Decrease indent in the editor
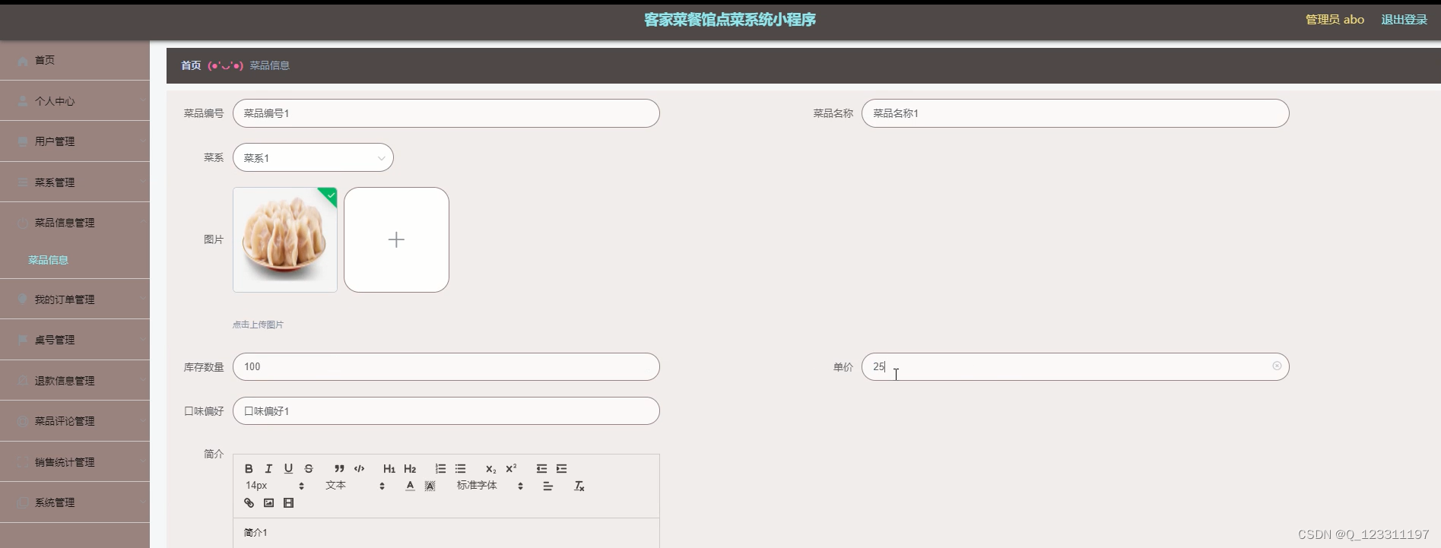 [x=541, y=469]
